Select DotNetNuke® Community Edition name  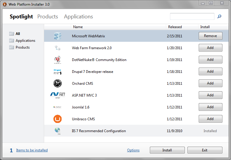coord(99,60)
